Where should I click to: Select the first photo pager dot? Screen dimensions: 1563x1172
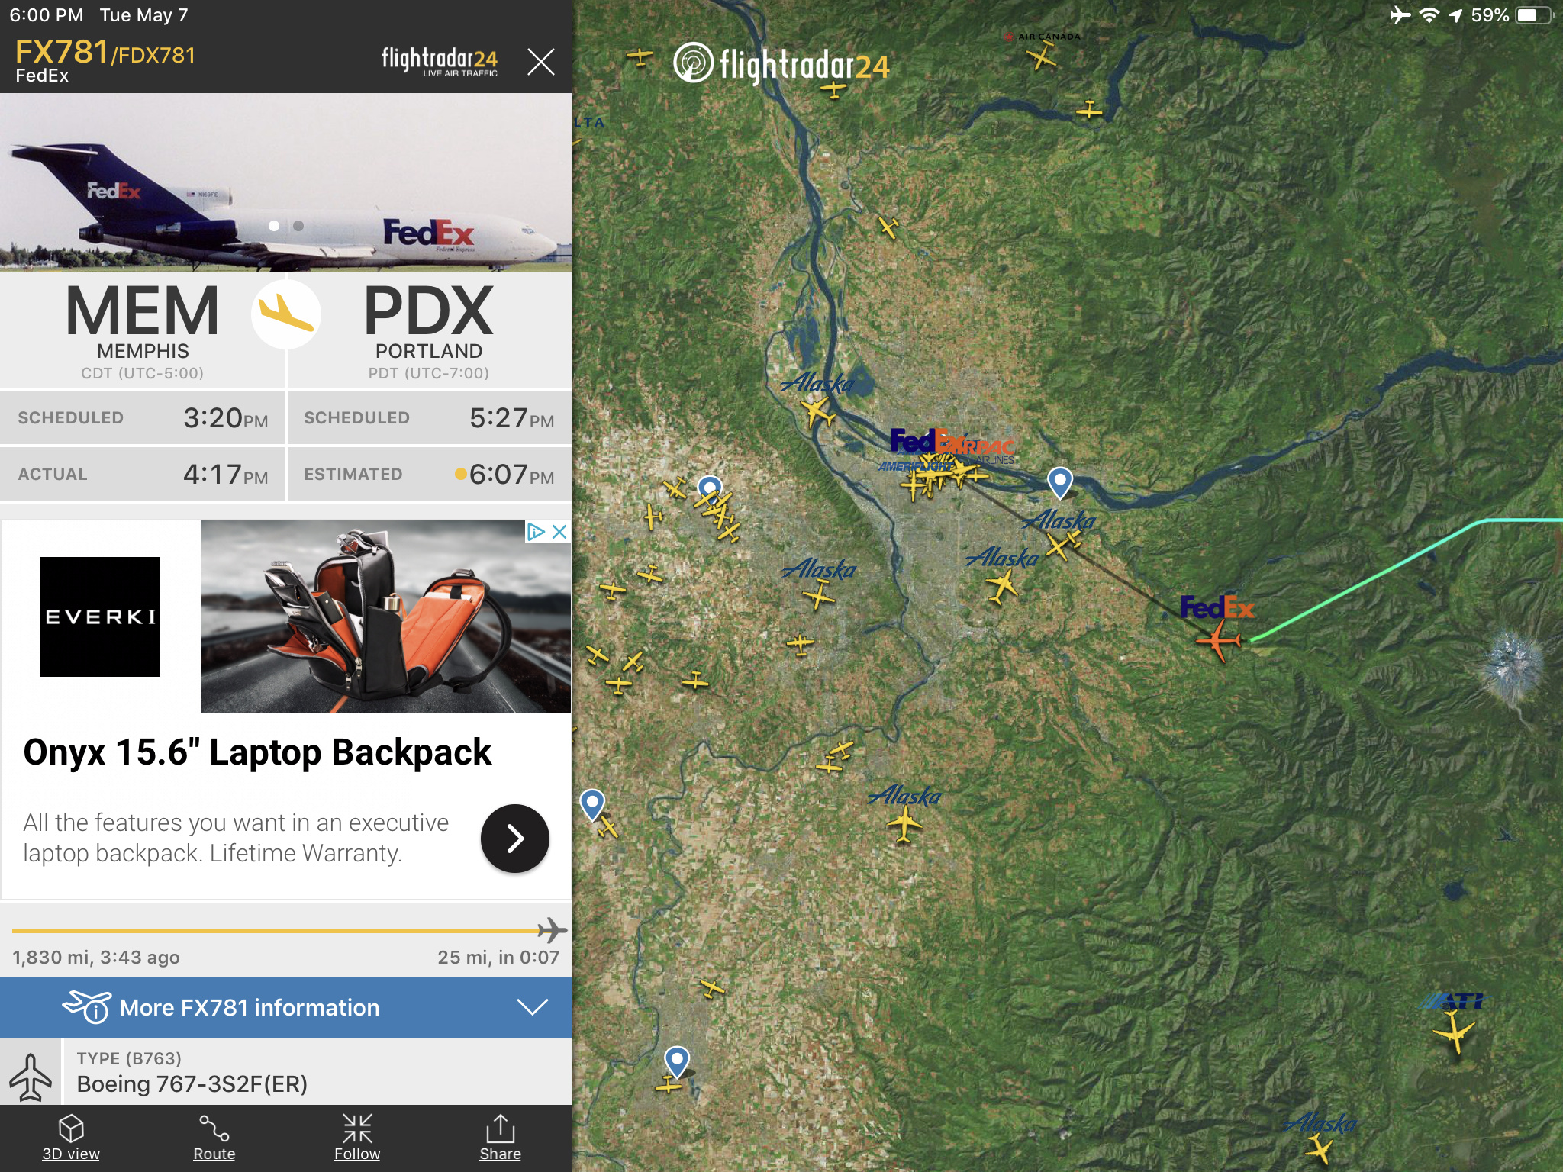[x=274, y=226]
